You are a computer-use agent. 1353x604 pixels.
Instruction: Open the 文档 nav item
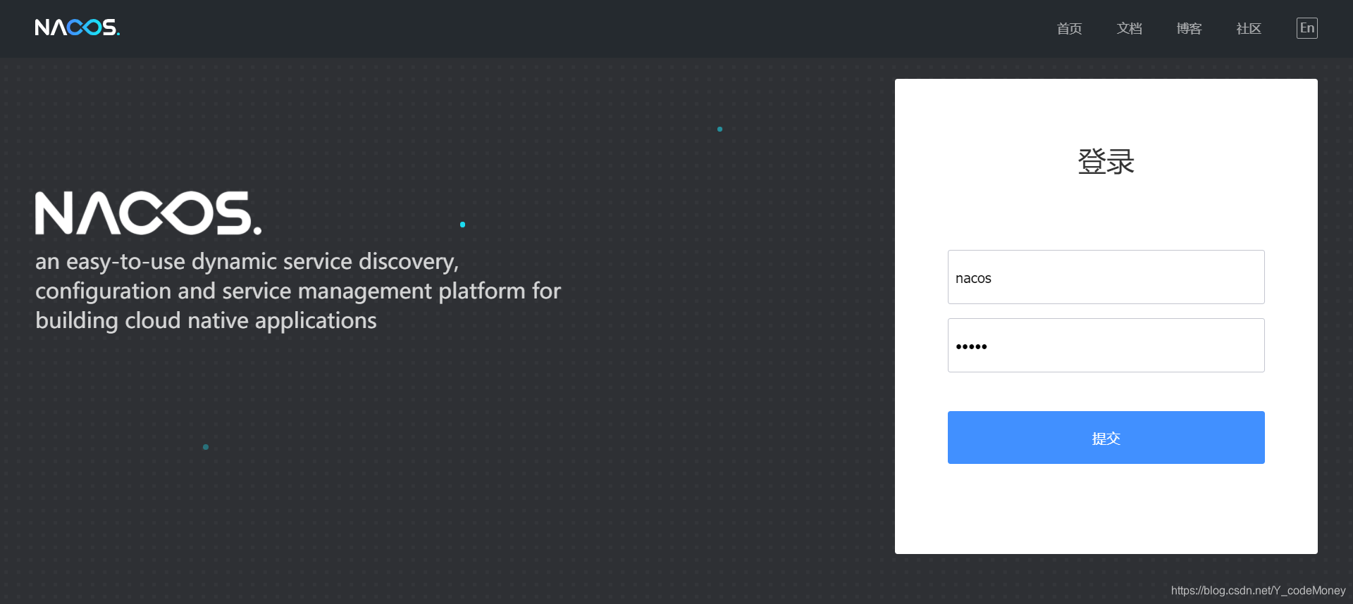coord(1129,28)
